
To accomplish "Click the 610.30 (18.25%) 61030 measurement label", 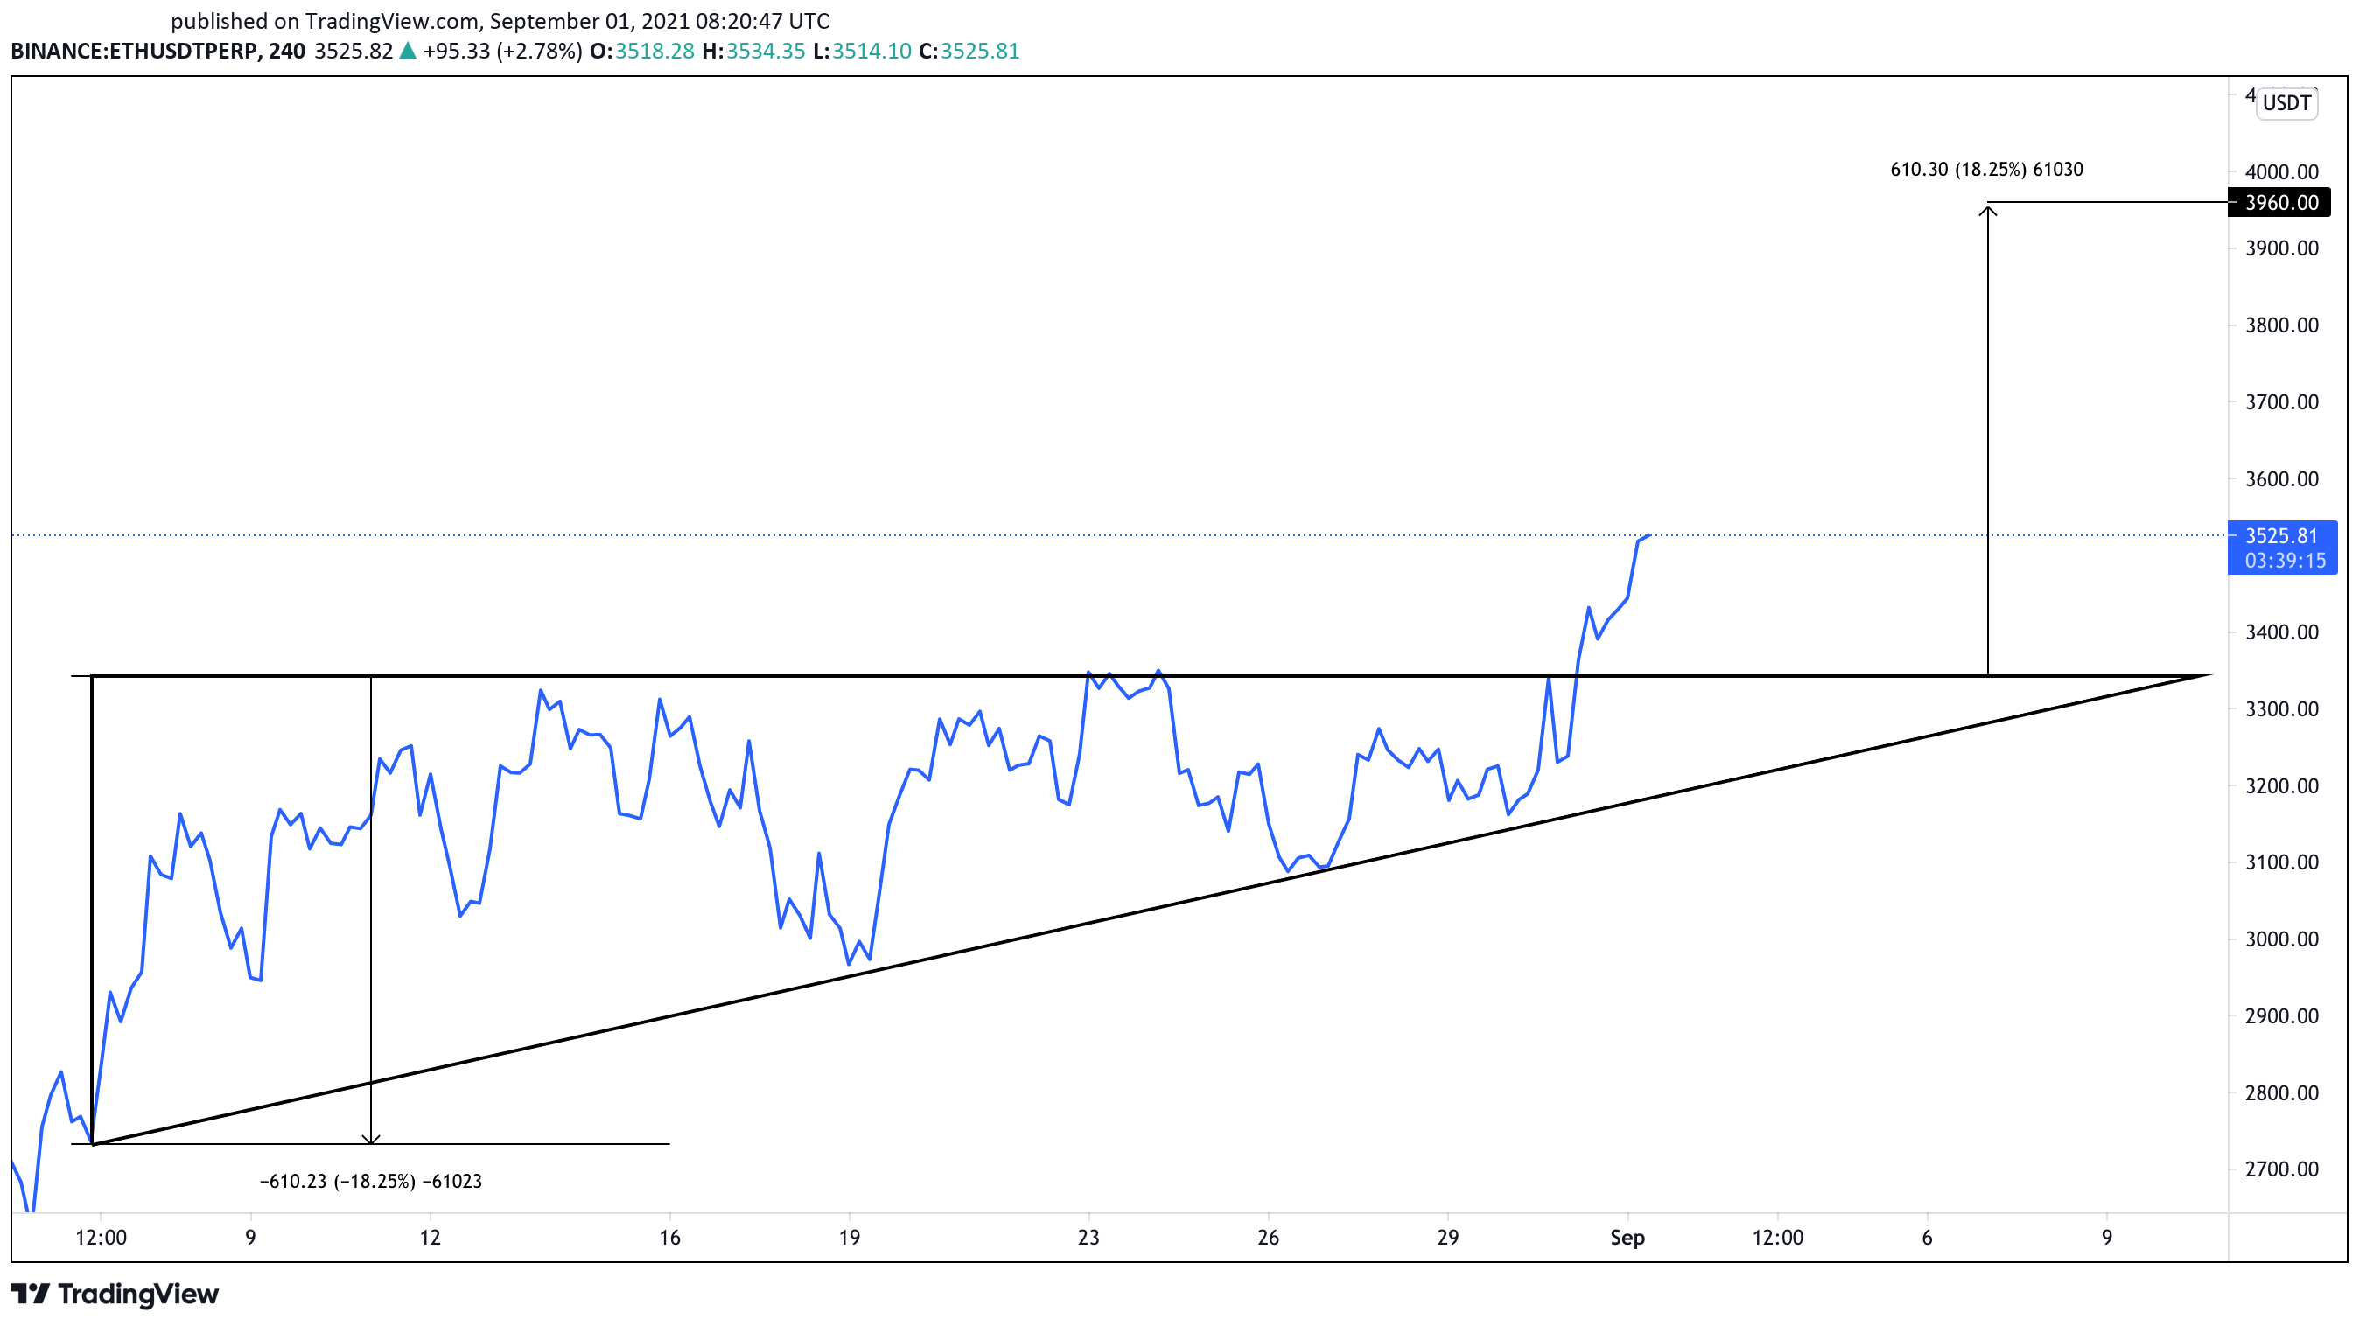I will (x=1986, y=170).
